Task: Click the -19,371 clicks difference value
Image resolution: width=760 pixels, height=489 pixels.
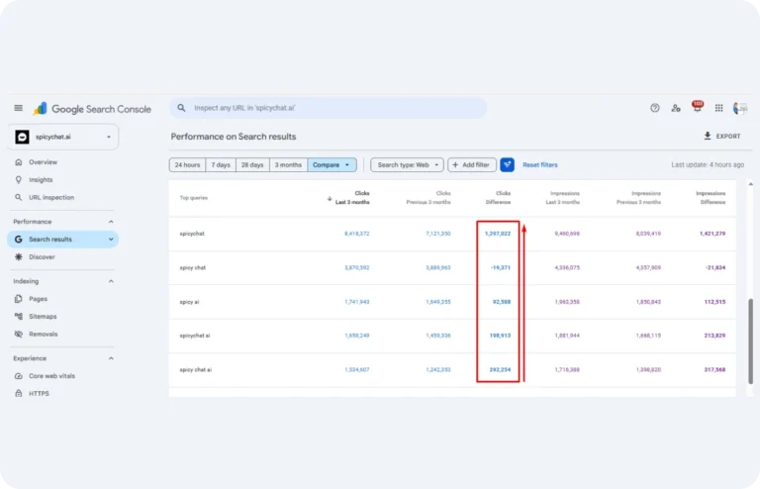Action: [x=500, y=267]
